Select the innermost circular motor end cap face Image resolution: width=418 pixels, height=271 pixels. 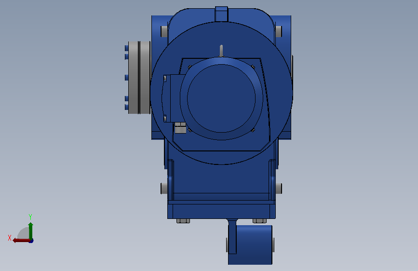[221, 98]
